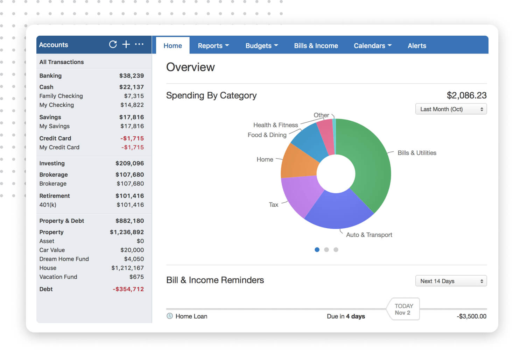Switch to the third carousel page dot

[336, 250]
